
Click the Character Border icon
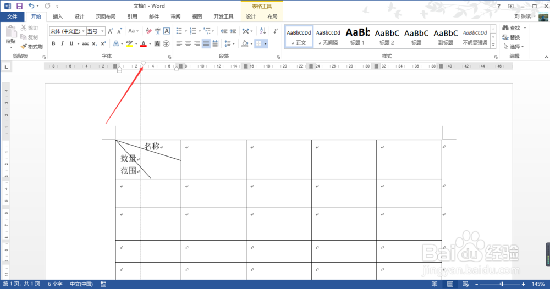pyautogui.click(x=167, y=31)
